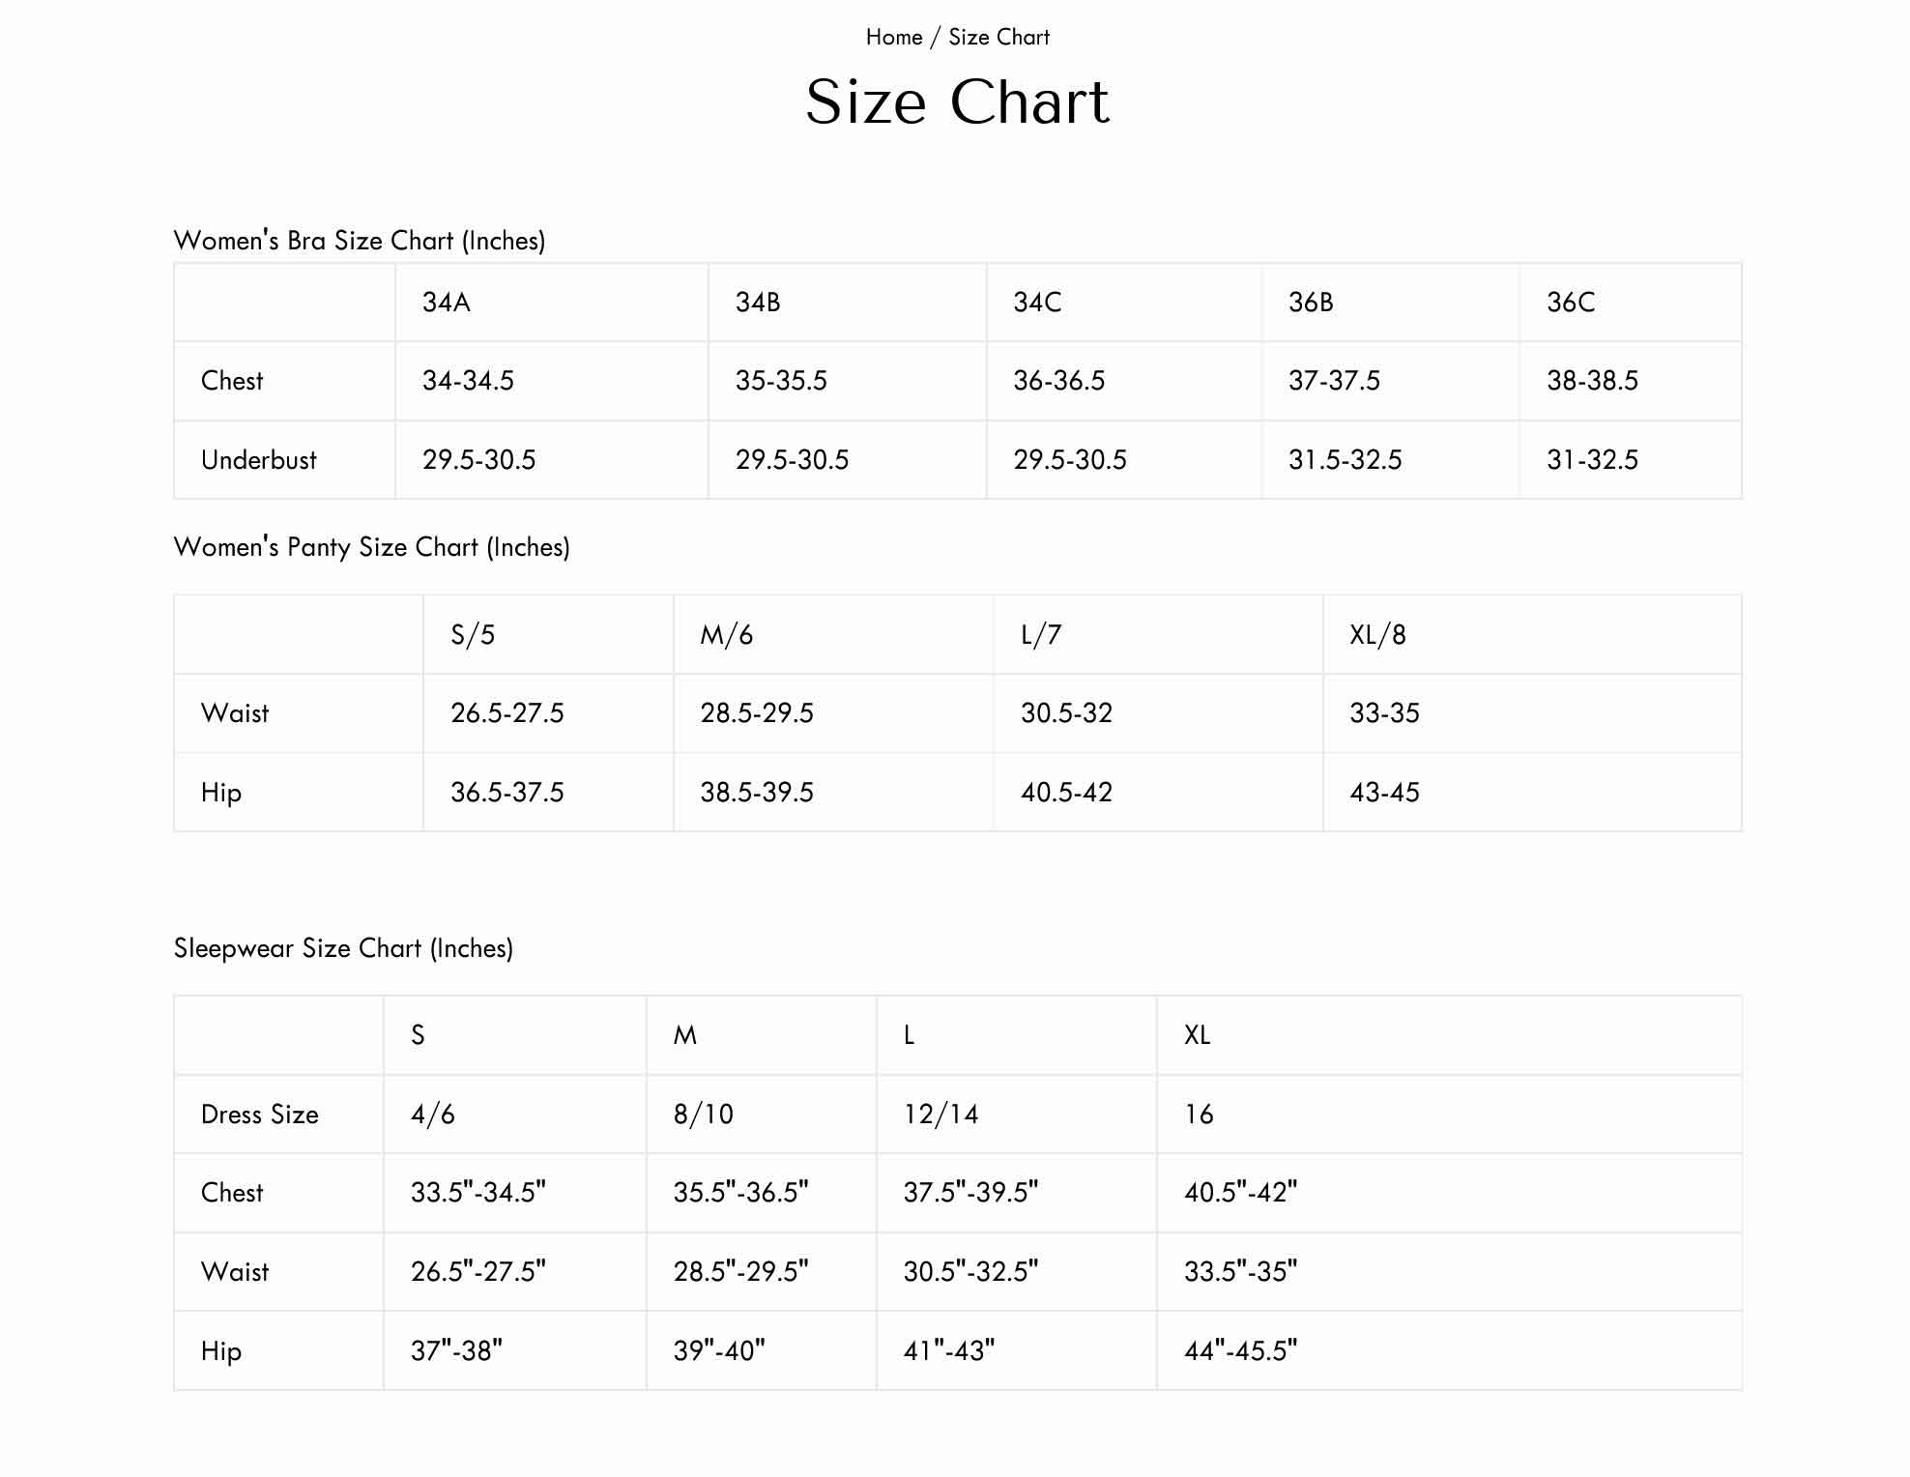Screen dimensions: 1910x1477
Task: Click the sleepwear M chest value 35.5"-36.5"
Action: coord(740,1193)
